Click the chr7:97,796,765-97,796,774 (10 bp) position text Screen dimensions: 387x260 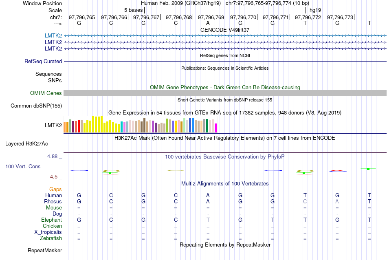(x=267, y=3)
